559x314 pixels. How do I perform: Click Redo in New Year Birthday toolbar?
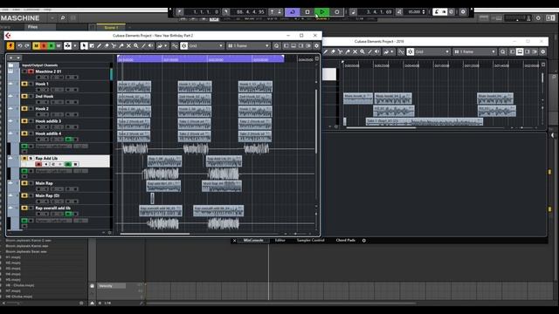point(27,46)
